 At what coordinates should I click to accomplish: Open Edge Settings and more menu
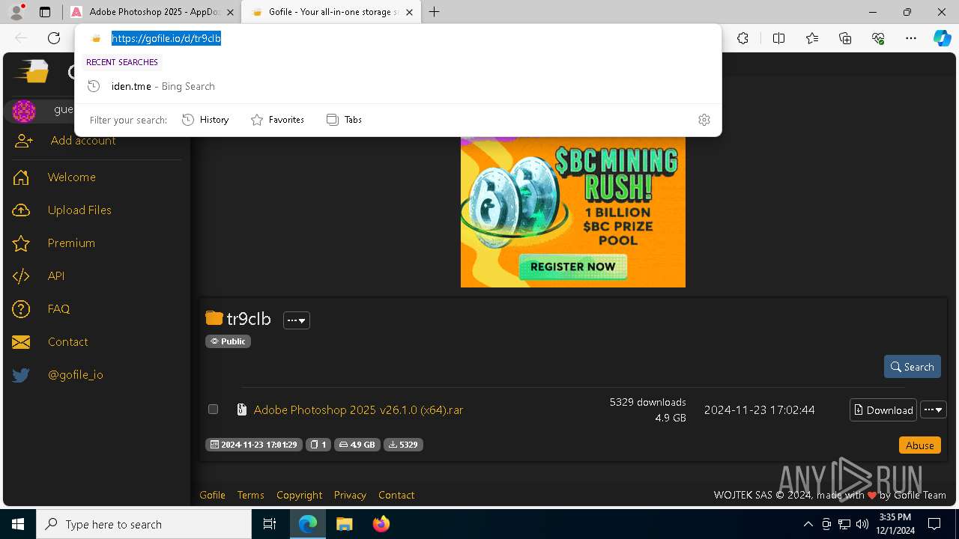911,38
